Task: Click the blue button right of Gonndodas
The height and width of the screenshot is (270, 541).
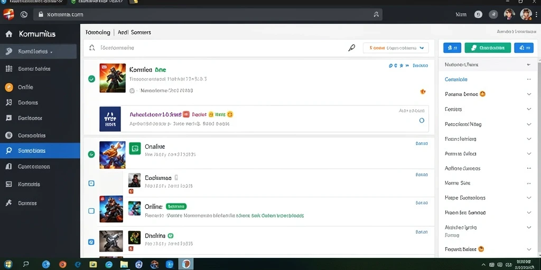Action: point(524,48)
